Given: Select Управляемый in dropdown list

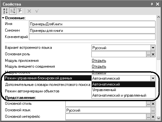Looking at the screenshot, I should point(123,90).
